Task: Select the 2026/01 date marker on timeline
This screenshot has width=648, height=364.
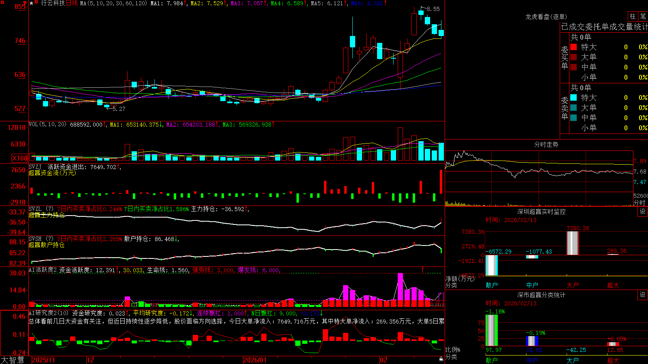Action: point(255,360)
